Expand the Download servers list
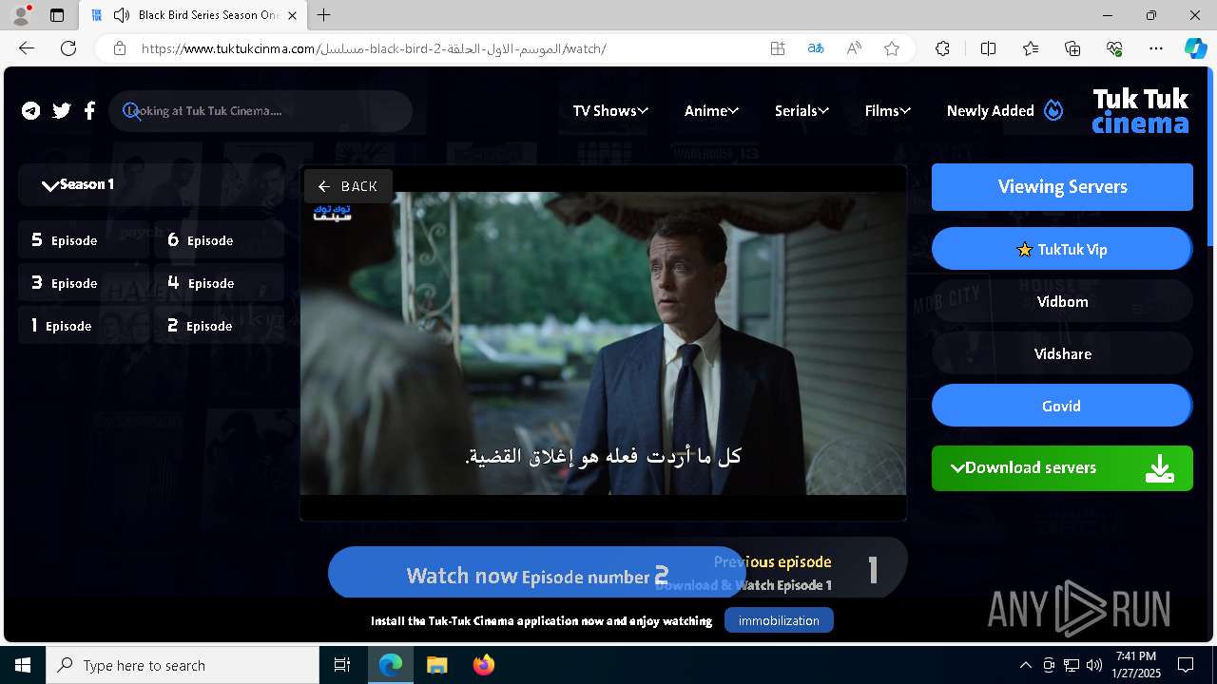The width and height of the screenshot is (1217, 684). point(1062,468)
